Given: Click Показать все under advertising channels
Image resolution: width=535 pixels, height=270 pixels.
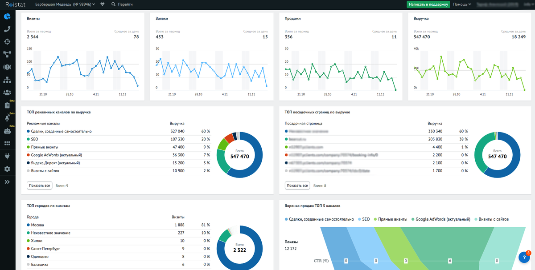Looking at the screenshot, I should click(x=39, y=185).
